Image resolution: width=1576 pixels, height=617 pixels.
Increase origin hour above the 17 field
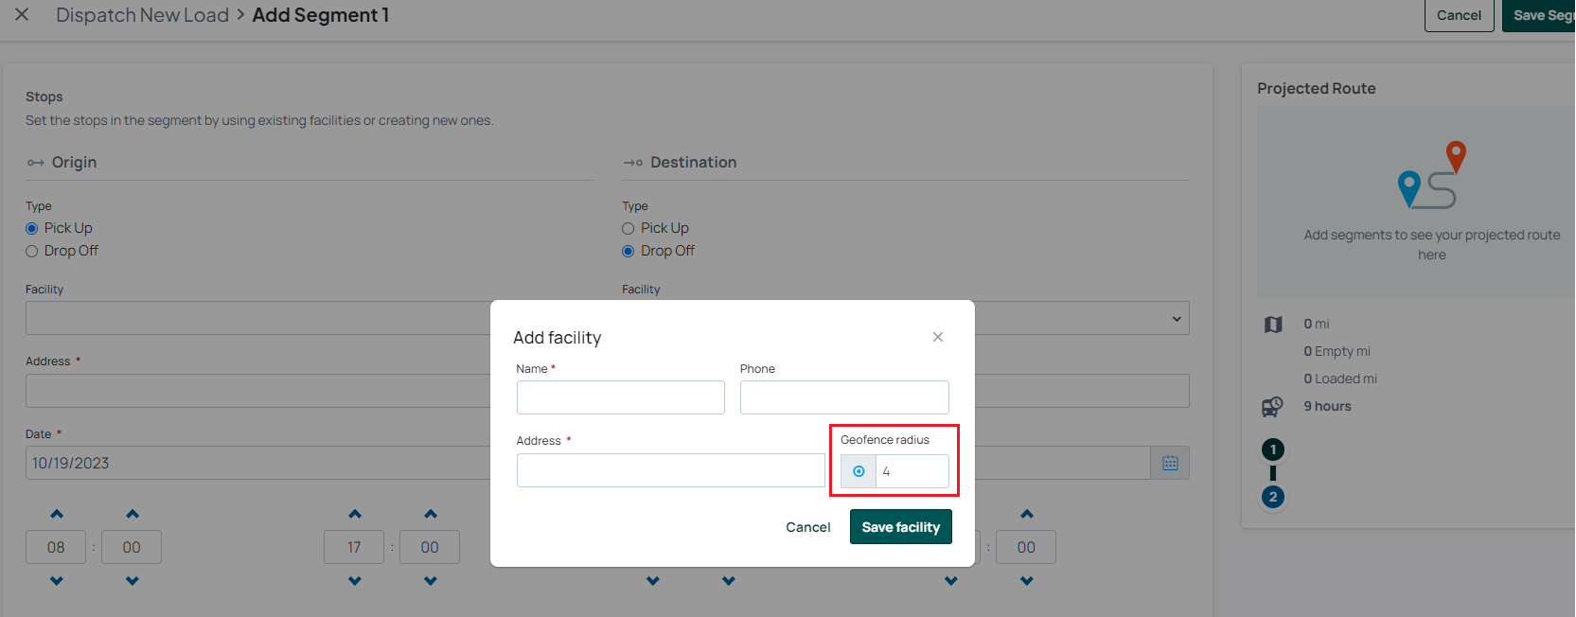tap(355, 514)
